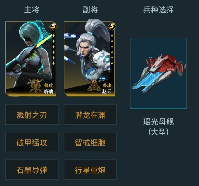
Task: Open the 行星重炮 skill slot
Action: coord(90,169)
